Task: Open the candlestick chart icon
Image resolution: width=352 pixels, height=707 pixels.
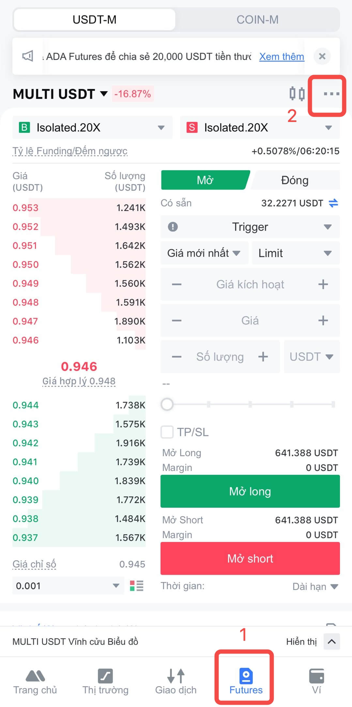Action: click(x=297, y=94)
